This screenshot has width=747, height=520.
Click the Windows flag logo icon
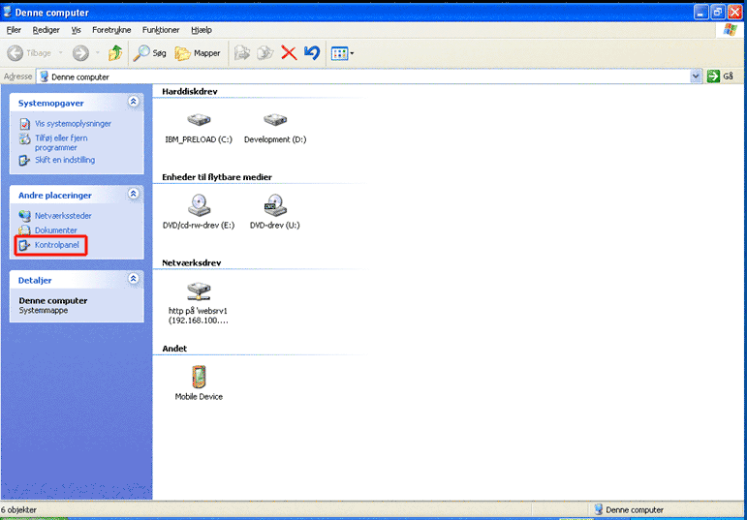(730, 29)
